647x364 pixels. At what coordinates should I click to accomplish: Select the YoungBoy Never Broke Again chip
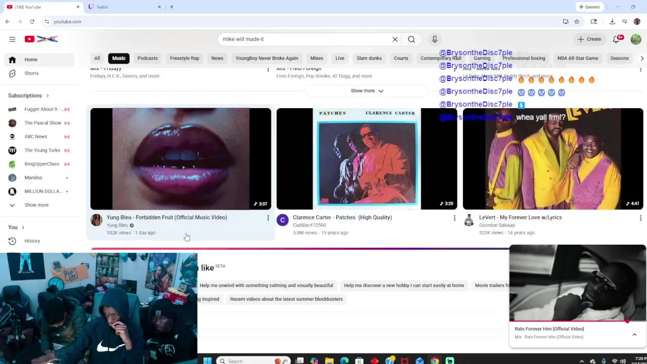[x=267, y=58]
